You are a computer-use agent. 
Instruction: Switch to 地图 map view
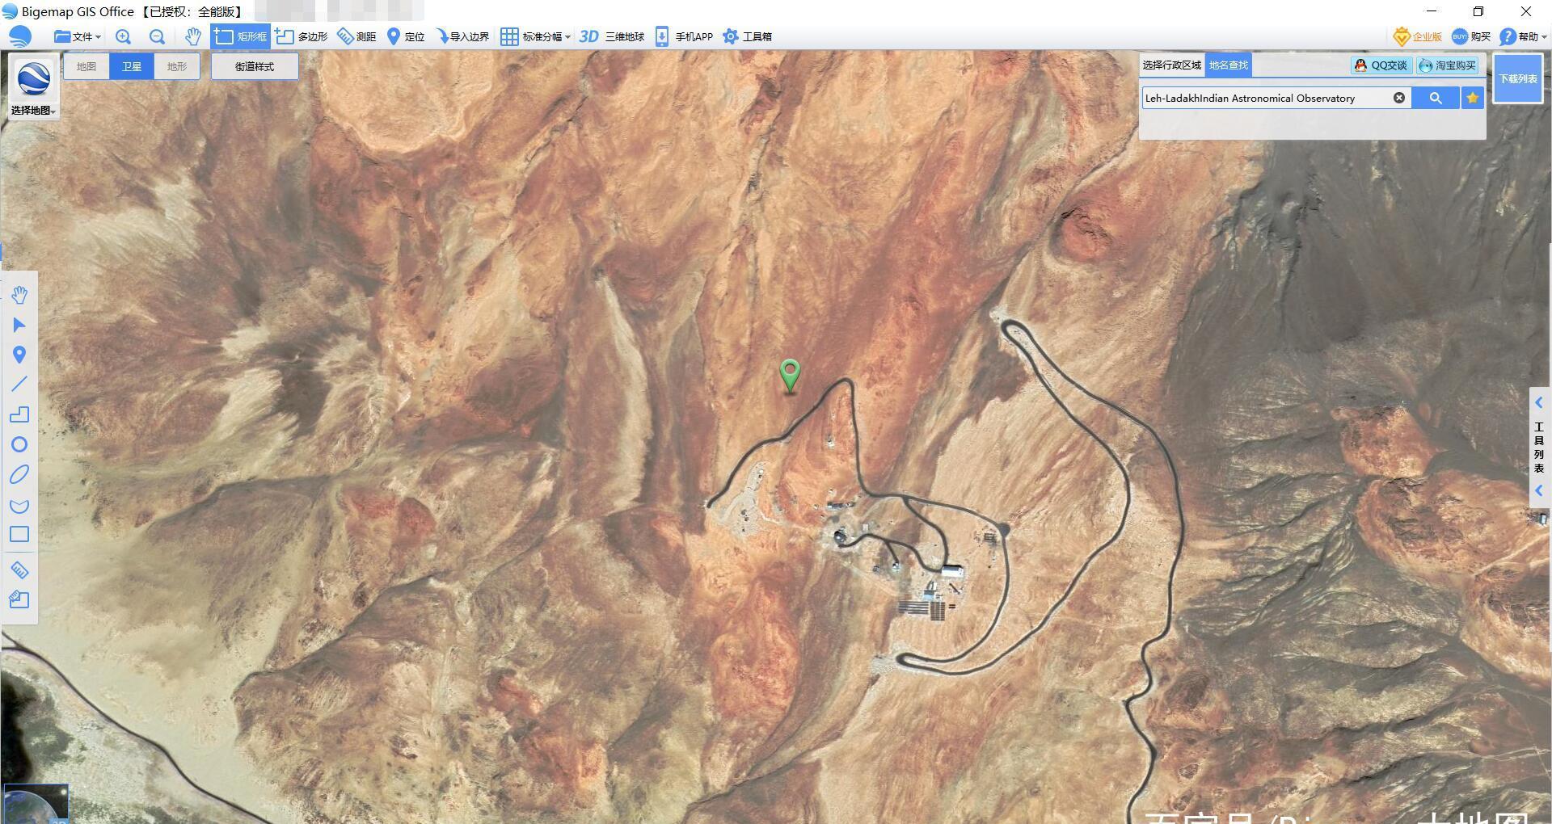(86, 66)
